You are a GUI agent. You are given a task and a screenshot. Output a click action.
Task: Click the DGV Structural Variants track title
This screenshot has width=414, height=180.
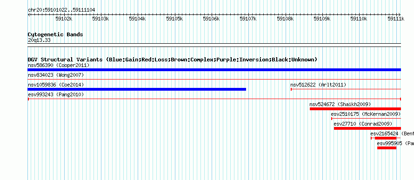pyautogui.click(x=173, y=60)
